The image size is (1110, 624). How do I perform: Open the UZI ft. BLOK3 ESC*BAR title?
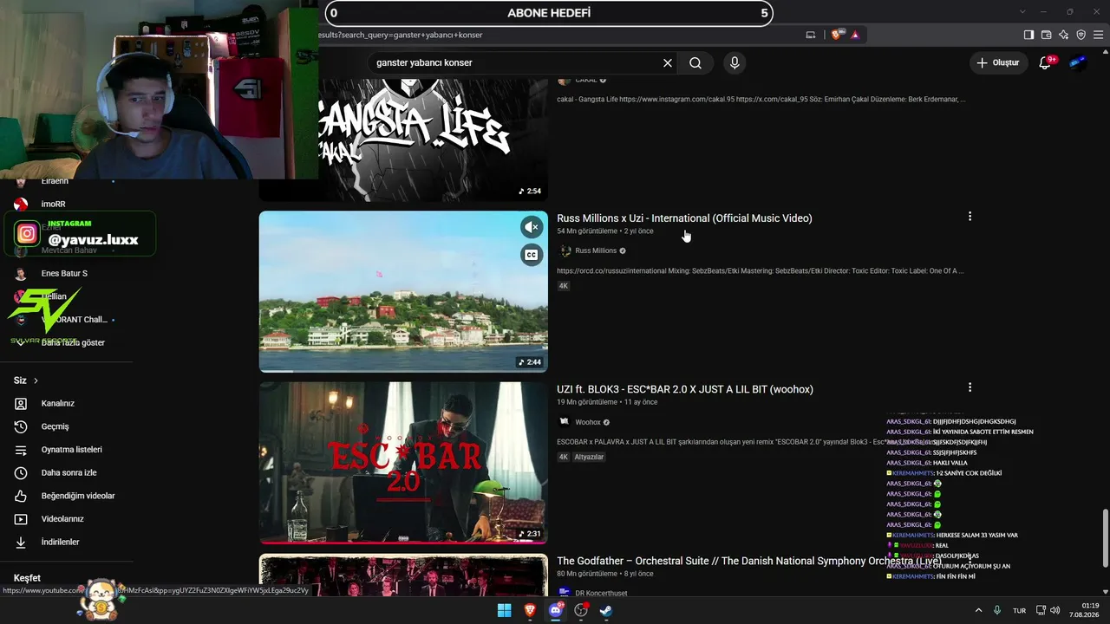pos(685,389)
